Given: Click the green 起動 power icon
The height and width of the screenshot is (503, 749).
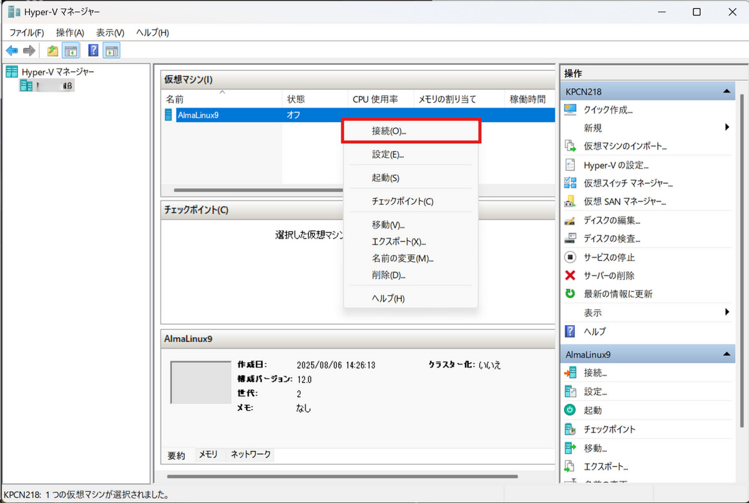Looking at the screenshot, I should 570,411.
